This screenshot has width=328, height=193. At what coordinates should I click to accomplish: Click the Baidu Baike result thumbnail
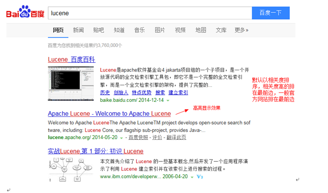[71, 83]
